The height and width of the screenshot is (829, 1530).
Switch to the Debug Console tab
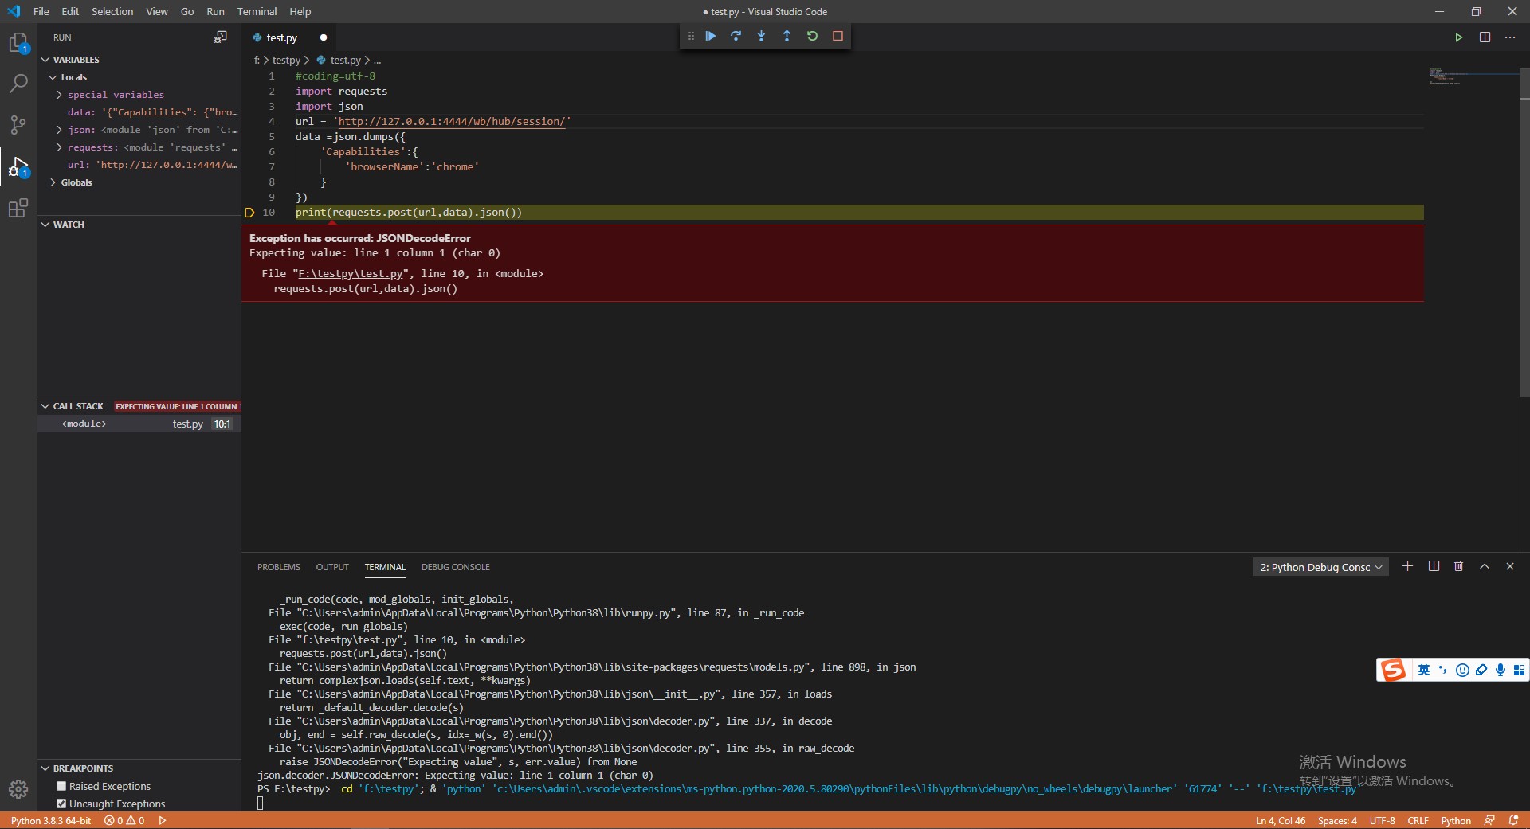pos(455,567)
